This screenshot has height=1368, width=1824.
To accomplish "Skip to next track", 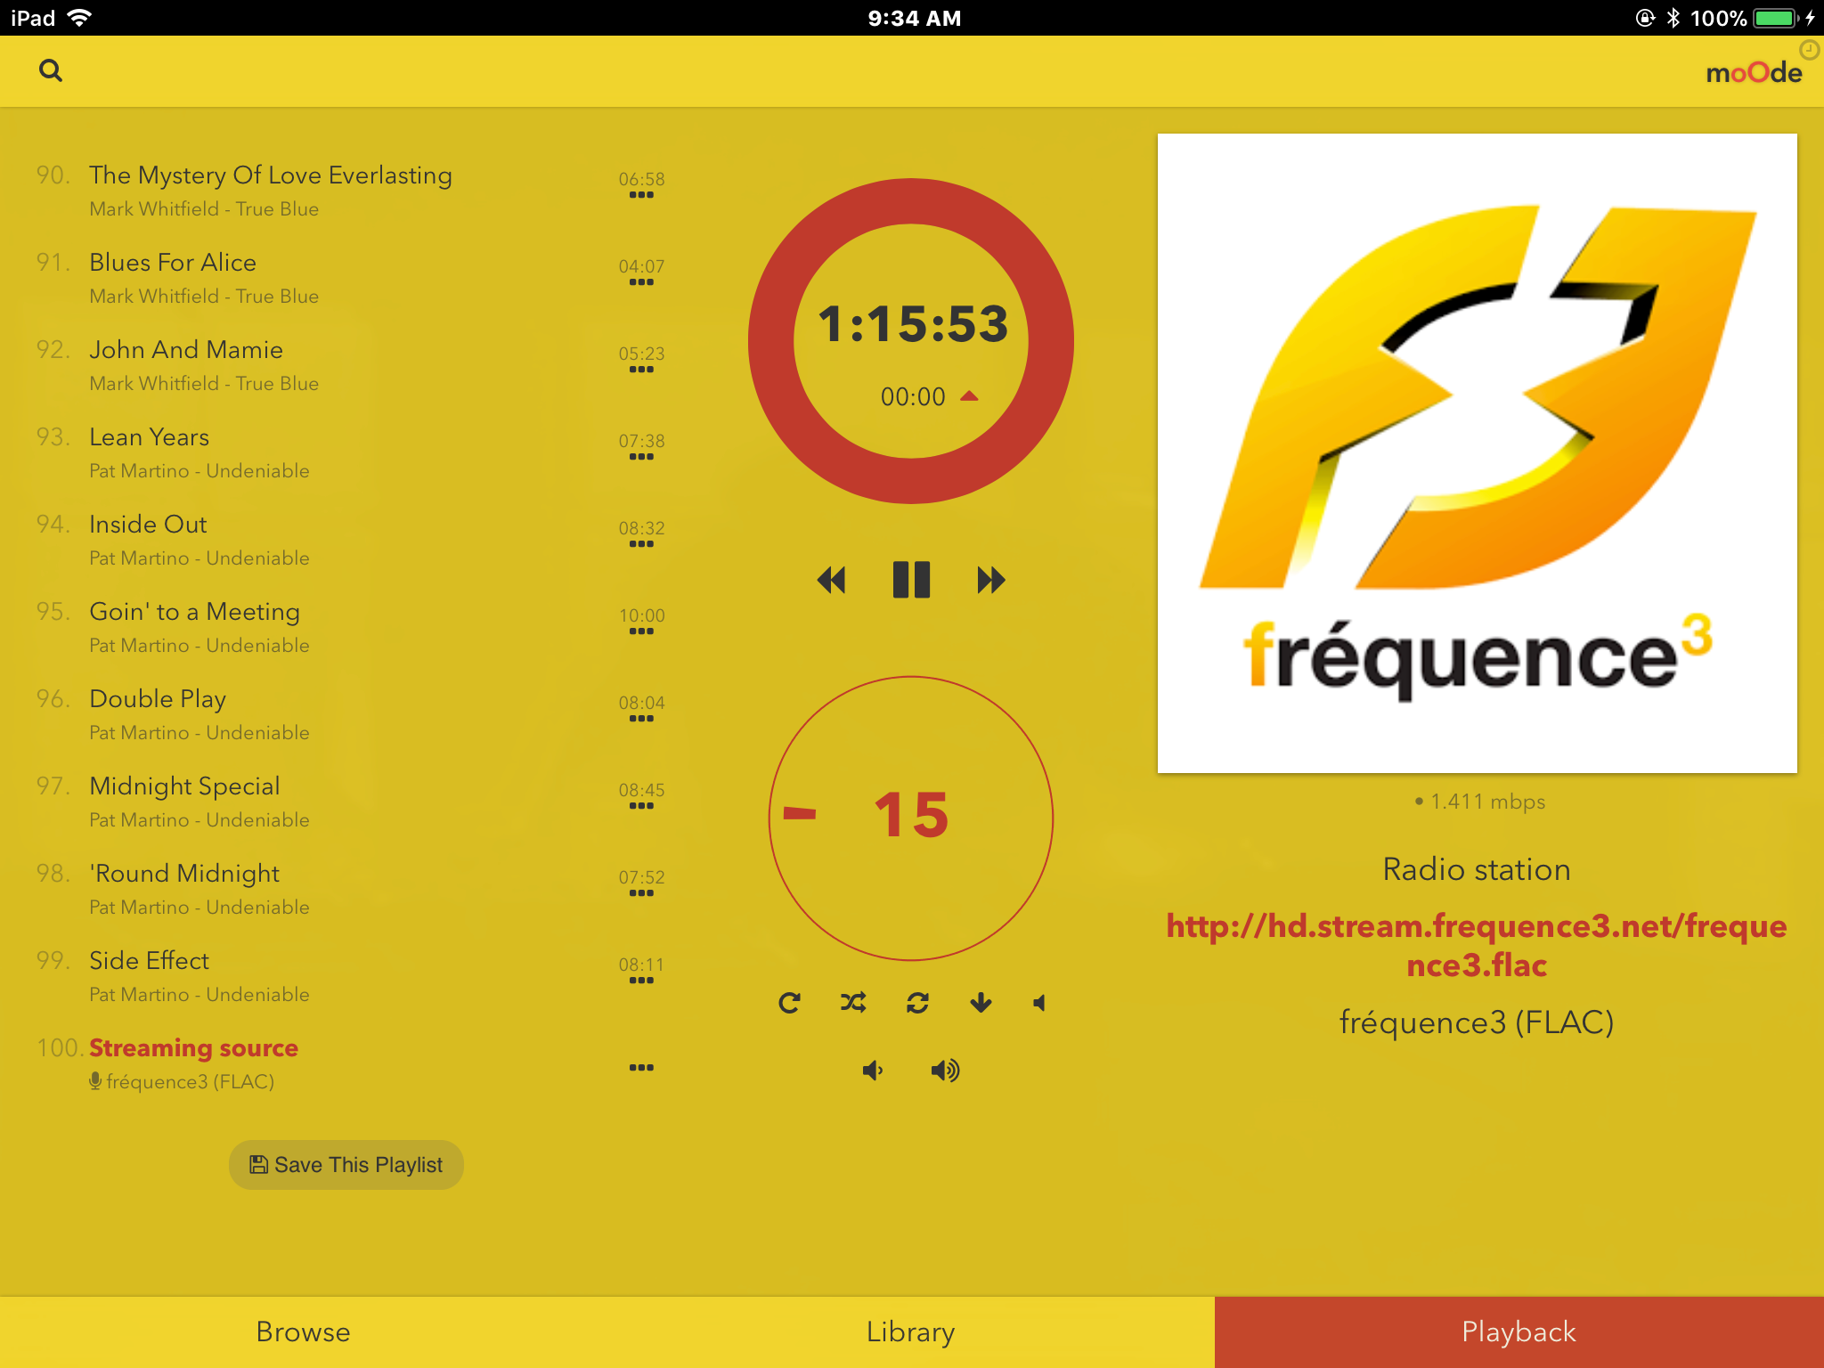I will coord(990,580).
